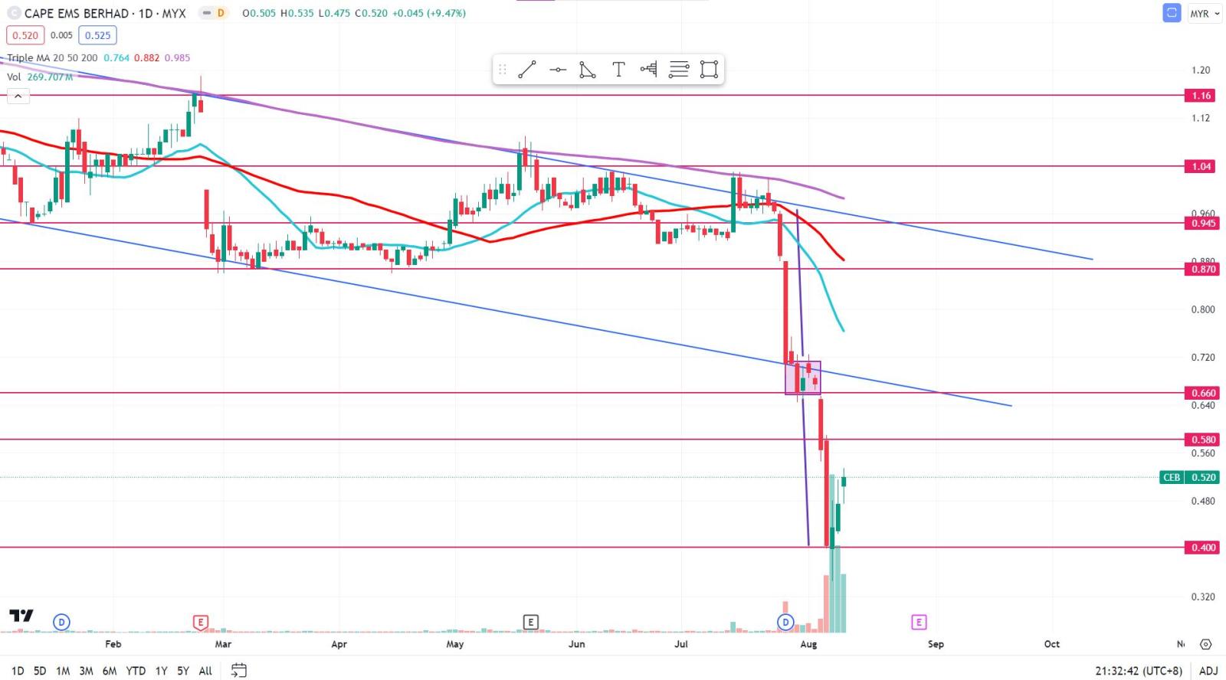Click the red 0.520 sell price button

(25, 35)
